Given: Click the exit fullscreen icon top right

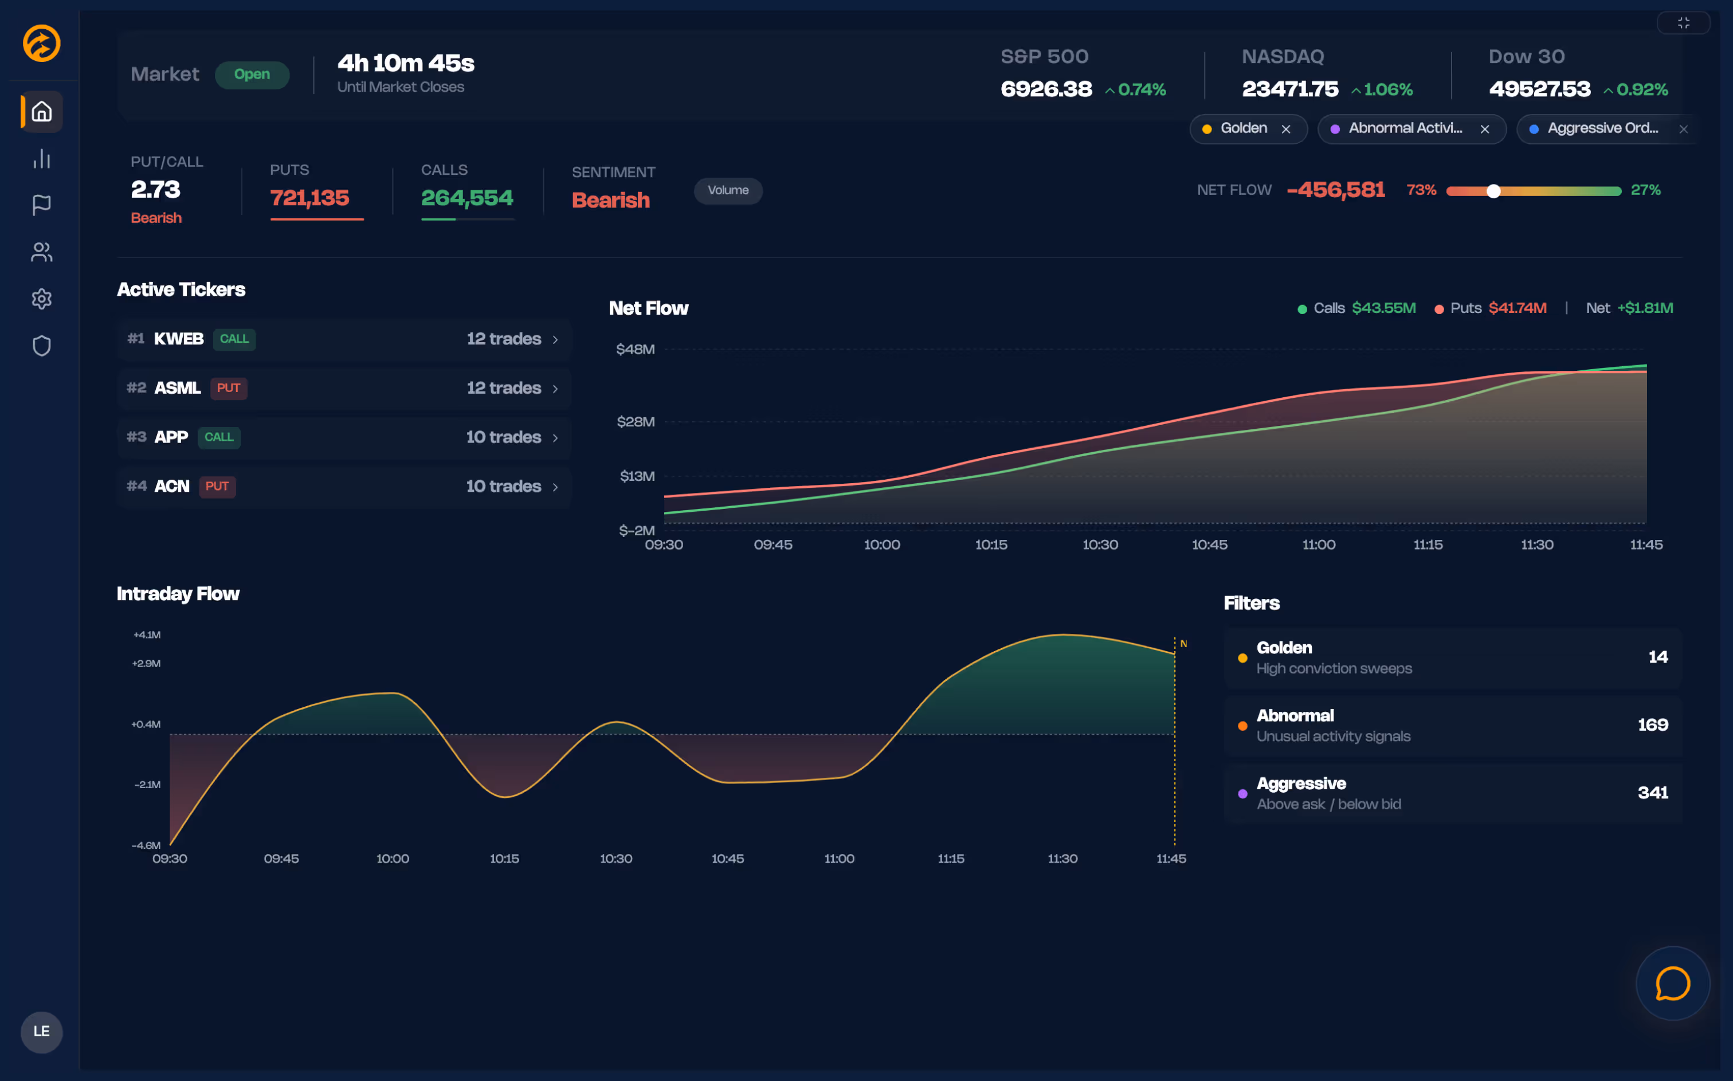Looking at the screenshot, I should pyautogui.click(x=1683, y=23).
